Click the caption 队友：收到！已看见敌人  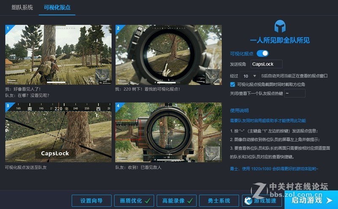point(139,168)
